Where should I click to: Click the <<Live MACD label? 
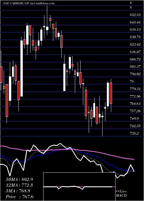click(x=121, y=194)
